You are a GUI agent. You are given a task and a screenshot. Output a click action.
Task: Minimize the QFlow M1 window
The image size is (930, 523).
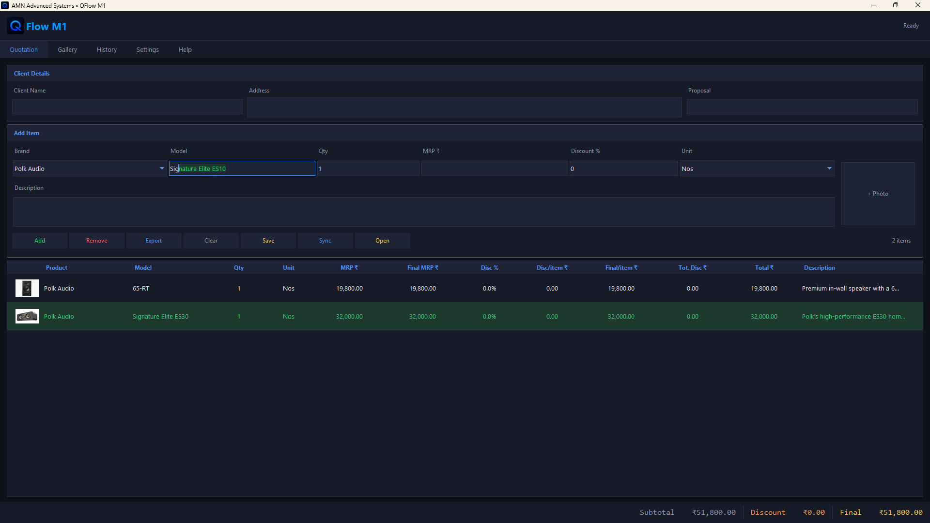874,5
